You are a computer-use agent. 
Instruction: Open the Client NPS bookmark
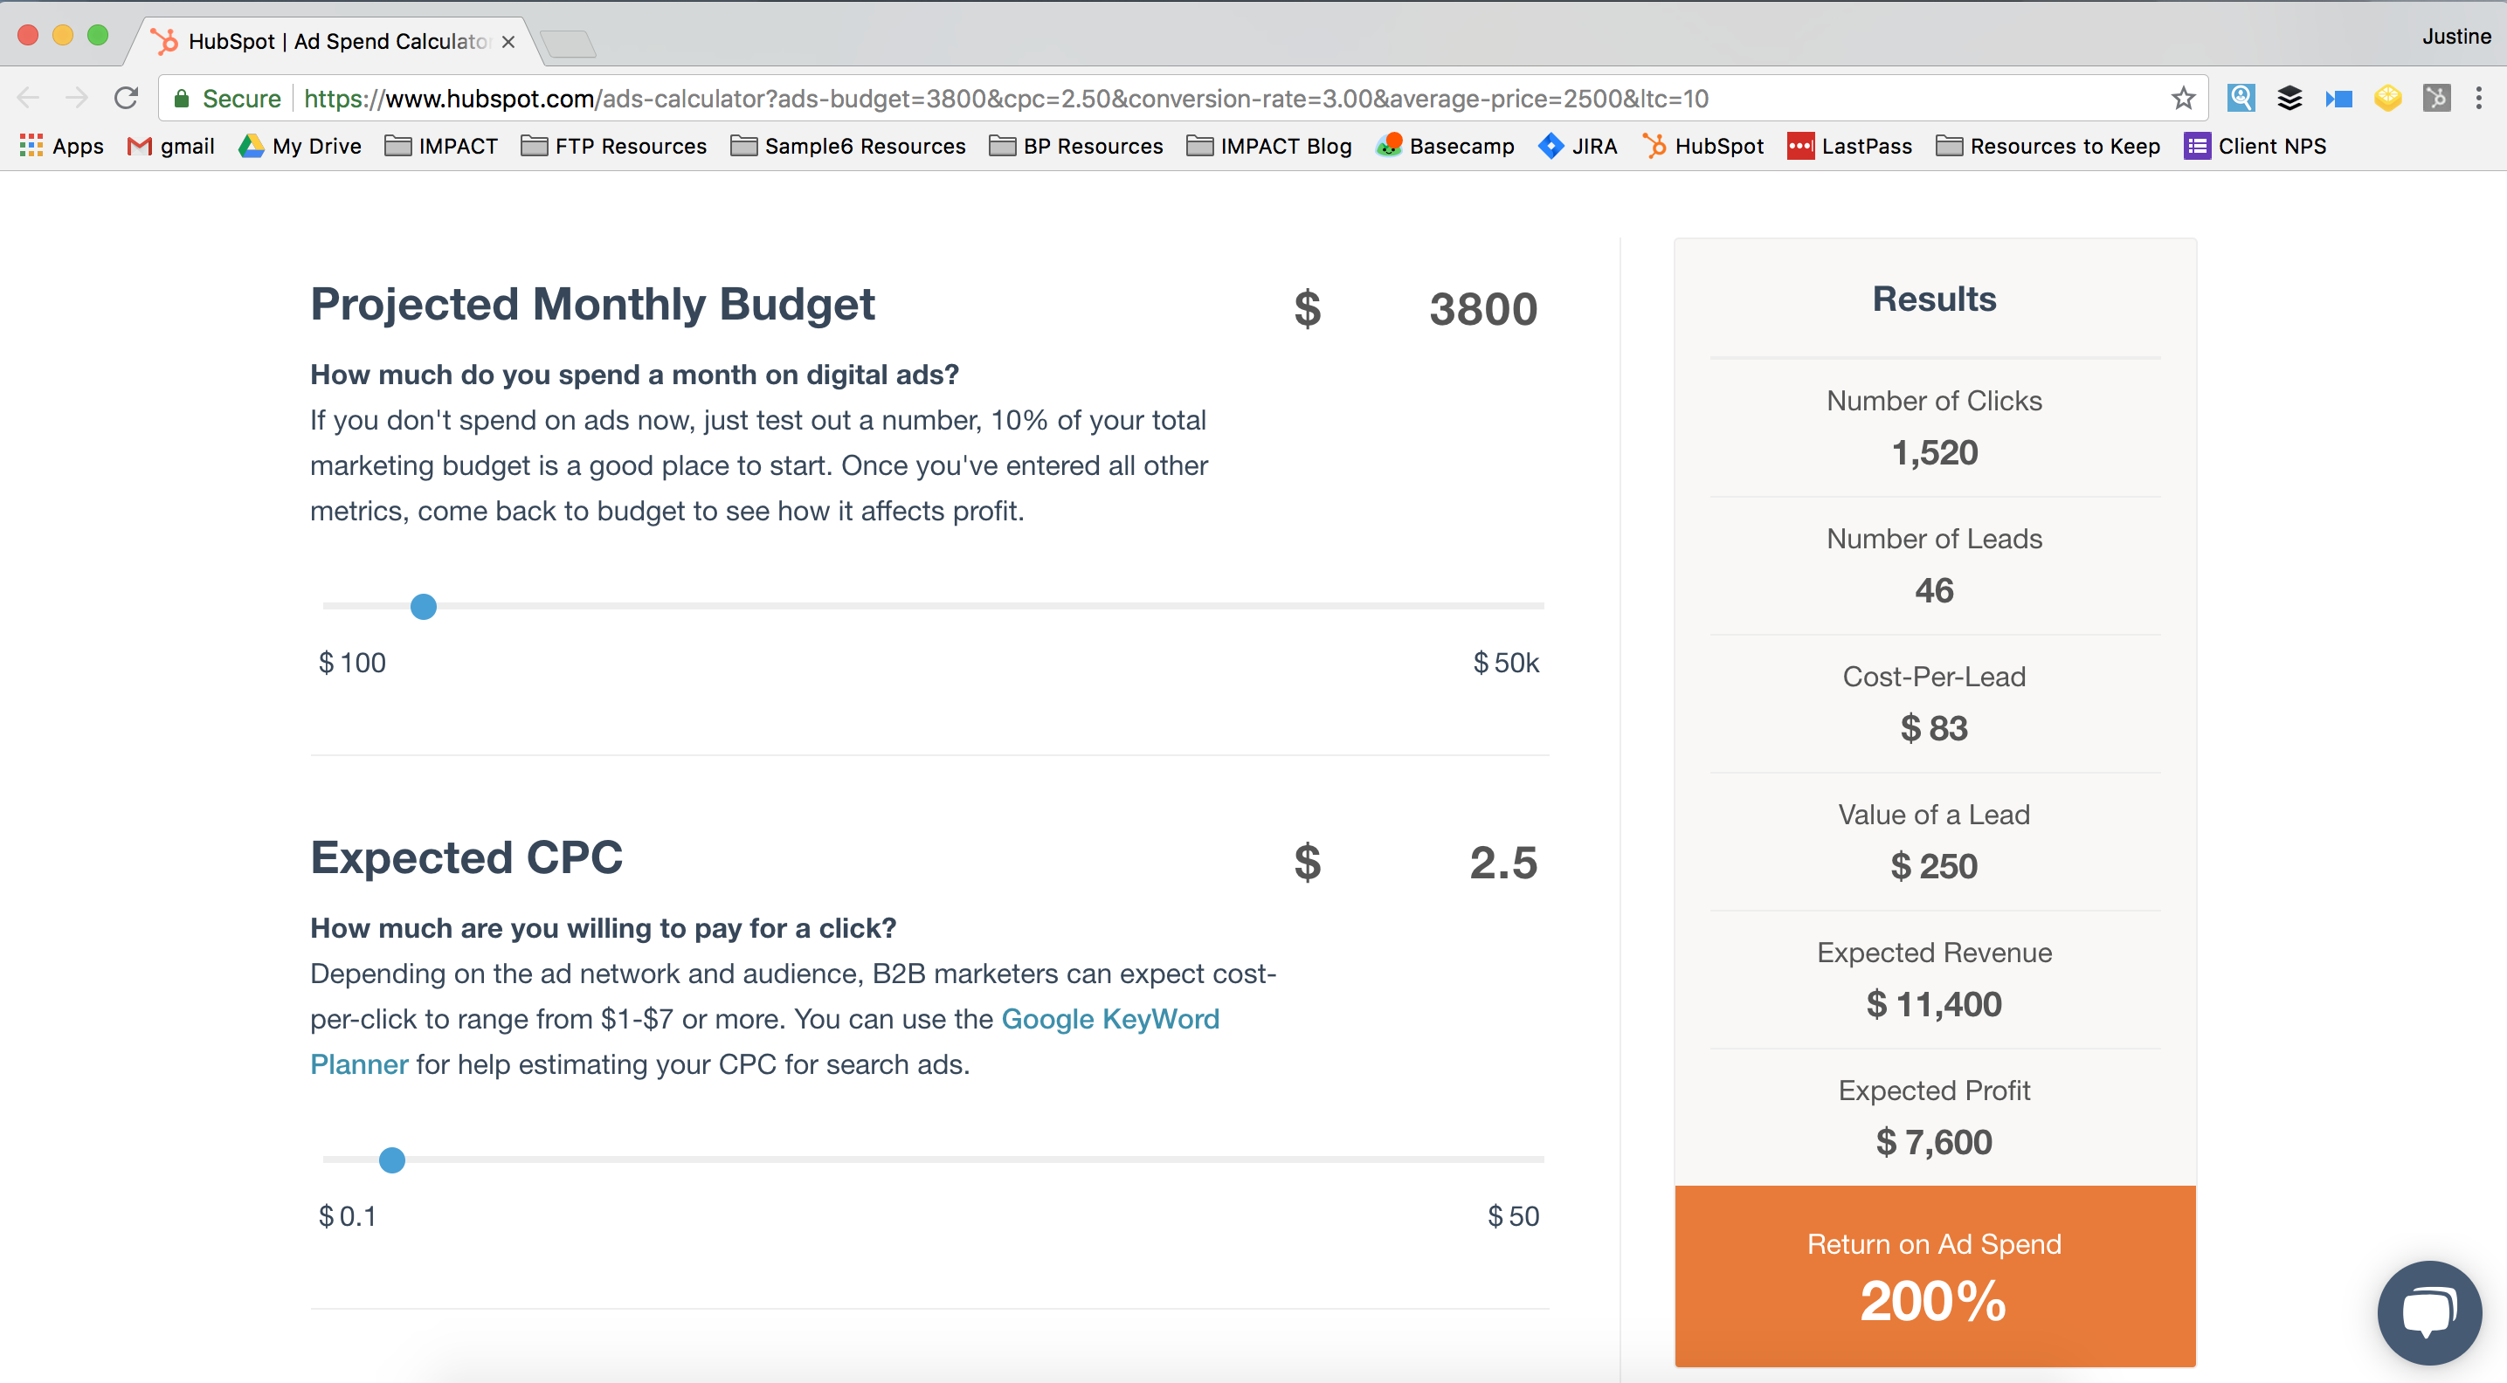tap(2256, 146)
